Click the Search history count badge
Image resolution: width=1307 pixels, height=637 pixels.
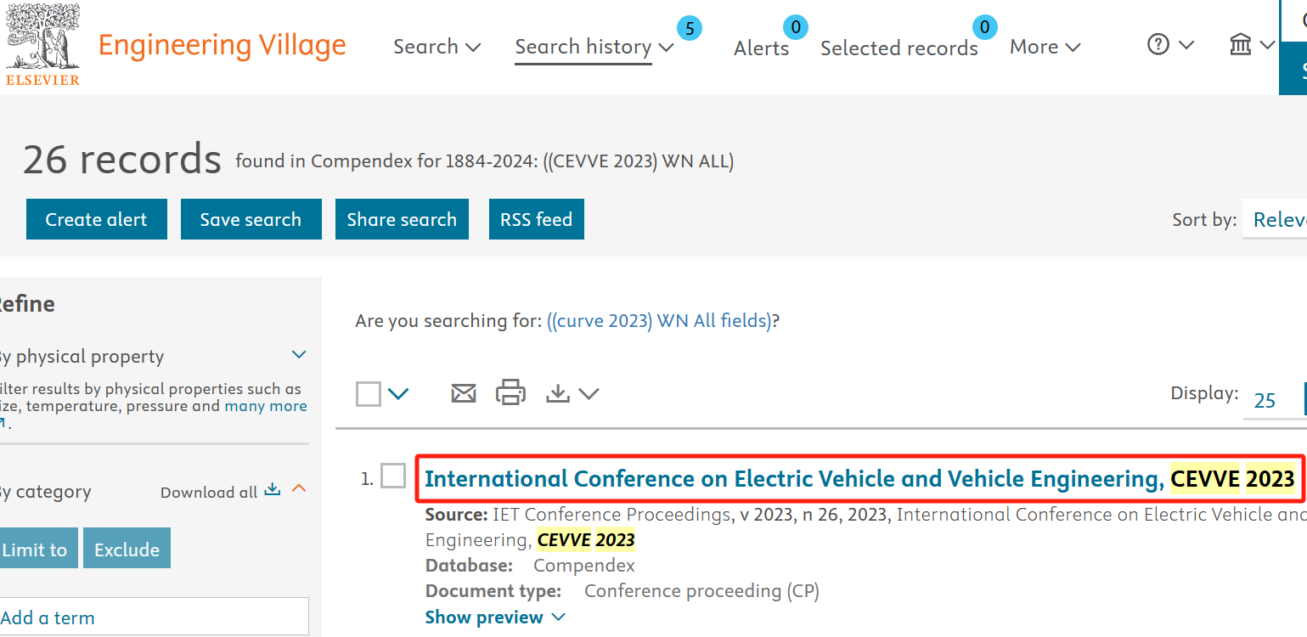pyautogui.click(x=690, y=29)
